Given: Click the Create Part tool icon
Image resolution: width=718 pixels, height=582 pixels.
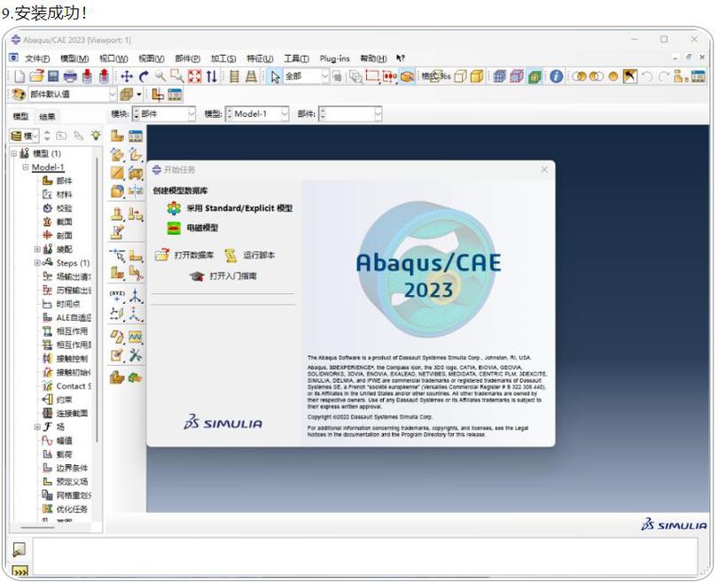Looking at the screenshot, I should (x=117, y=136).
